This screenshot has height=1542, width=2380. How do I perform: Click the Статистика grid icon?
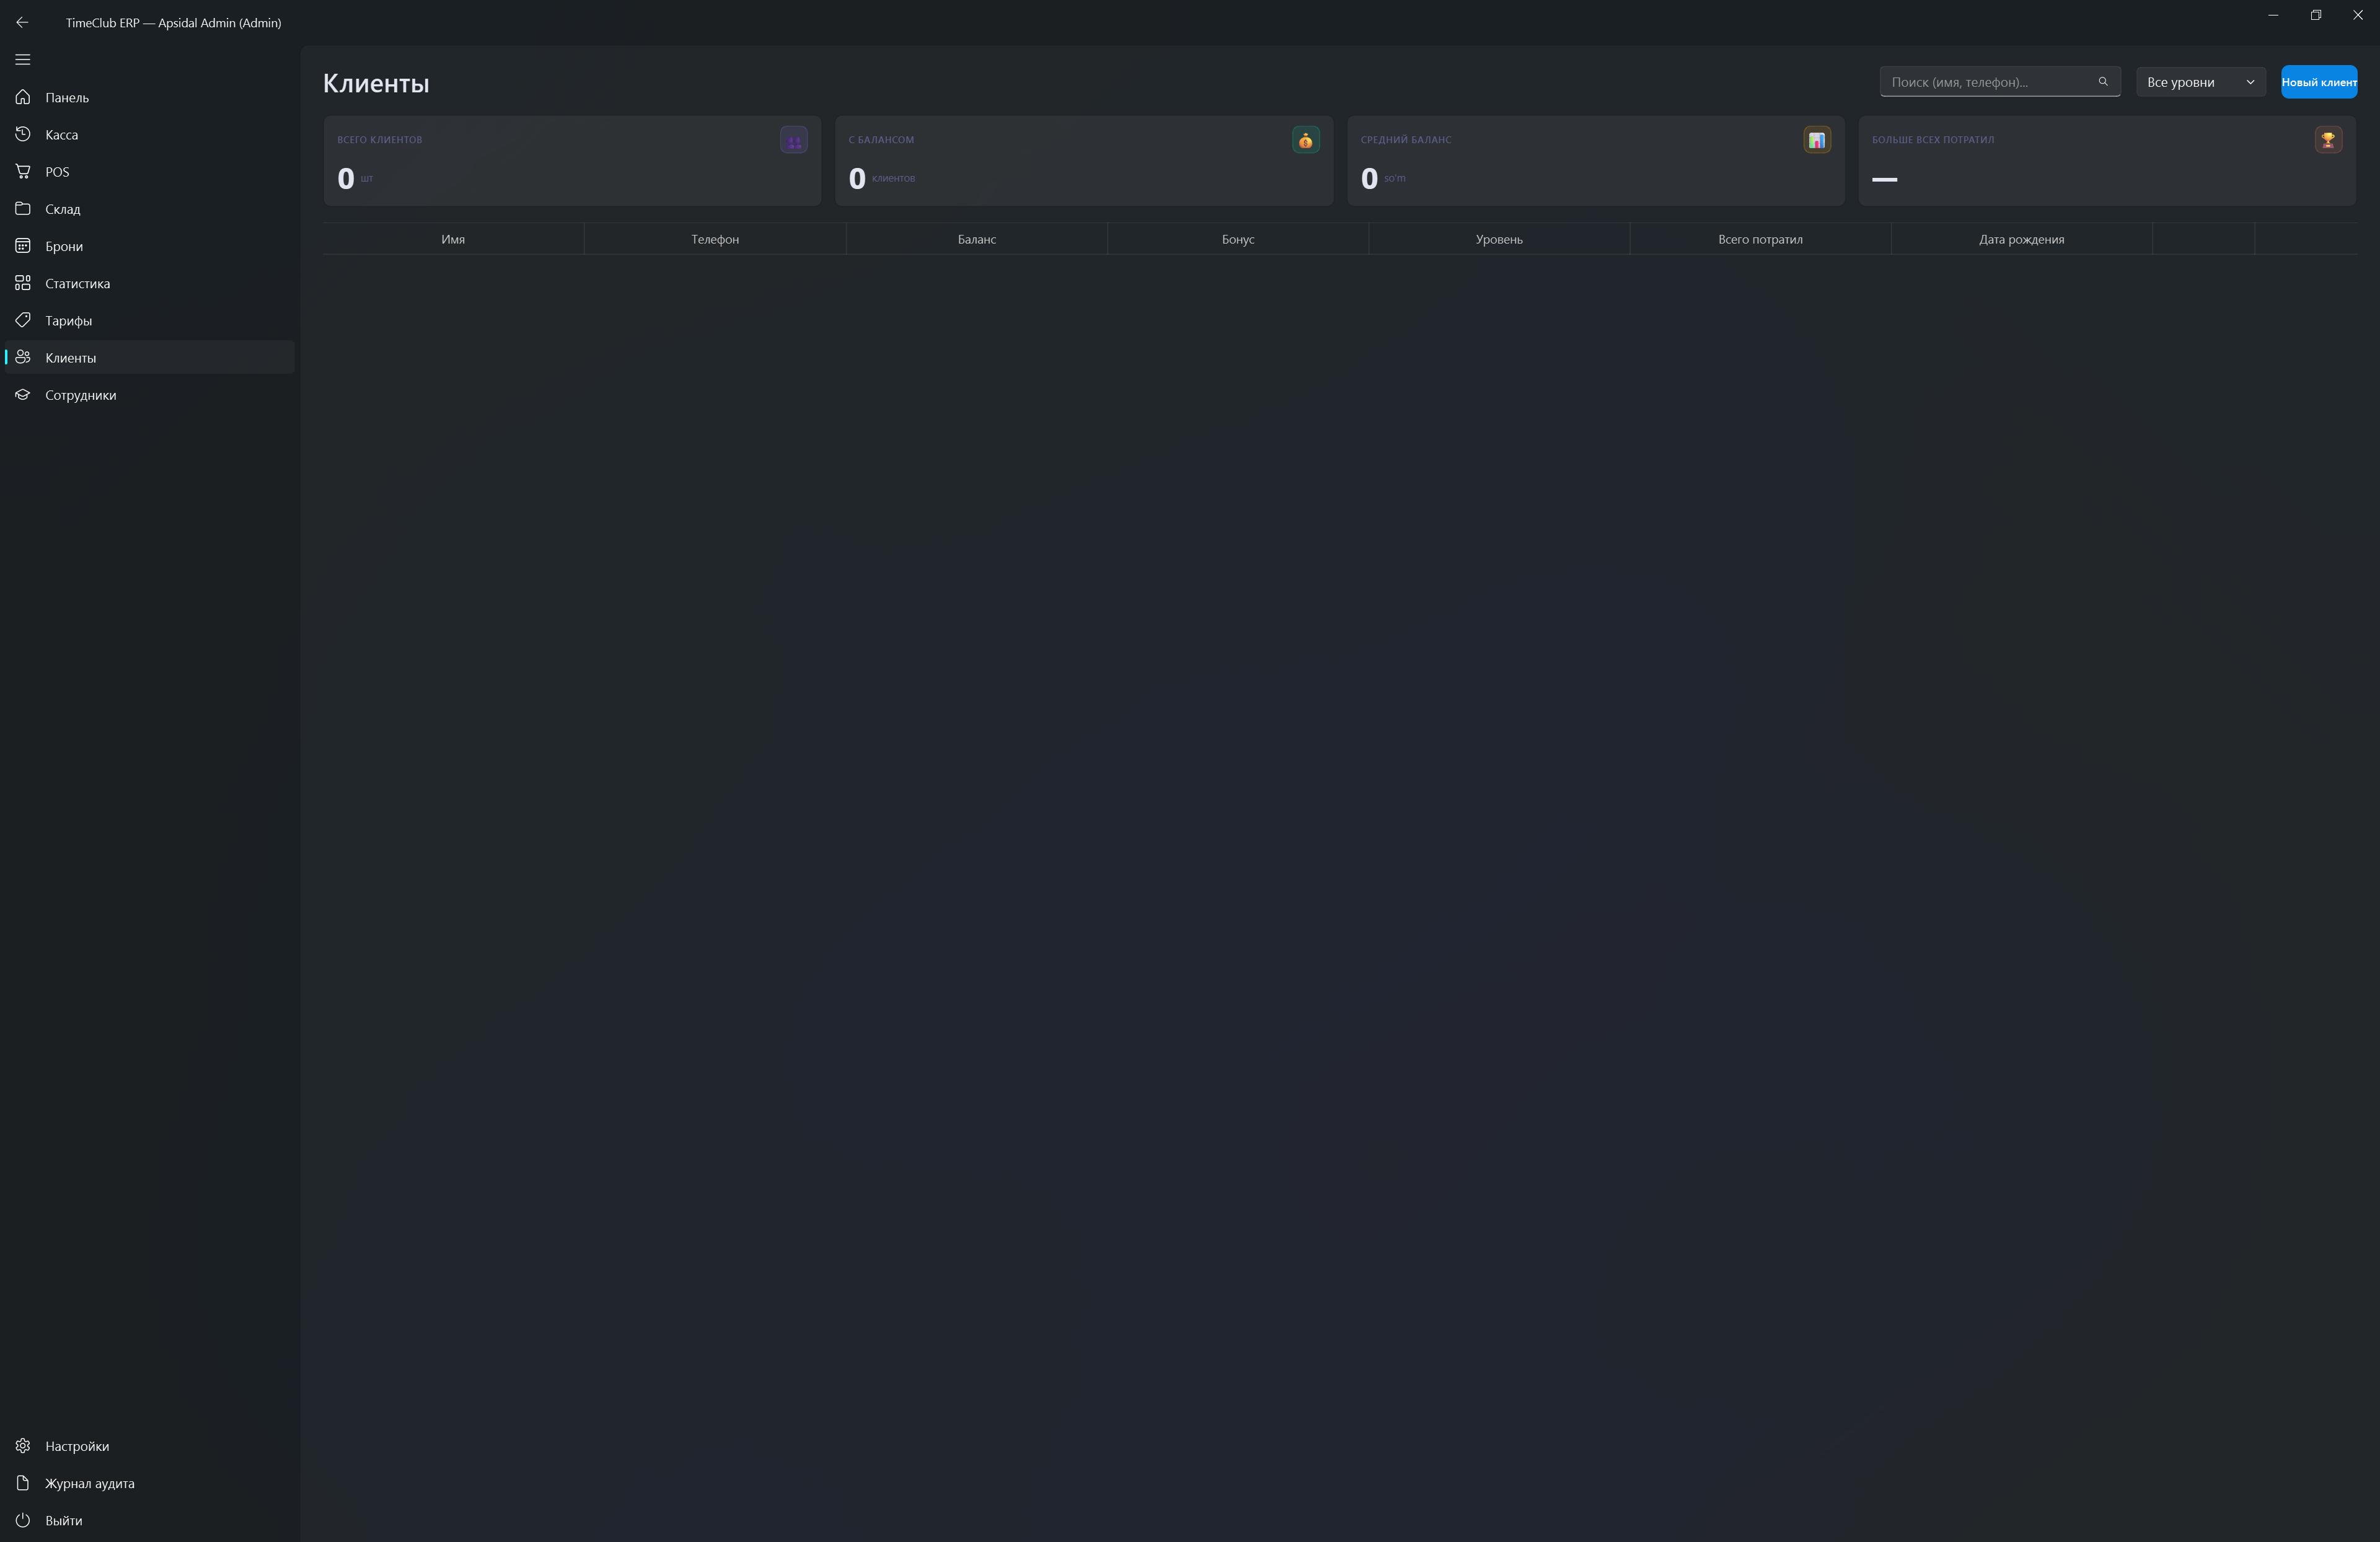[x=23, y=283]
